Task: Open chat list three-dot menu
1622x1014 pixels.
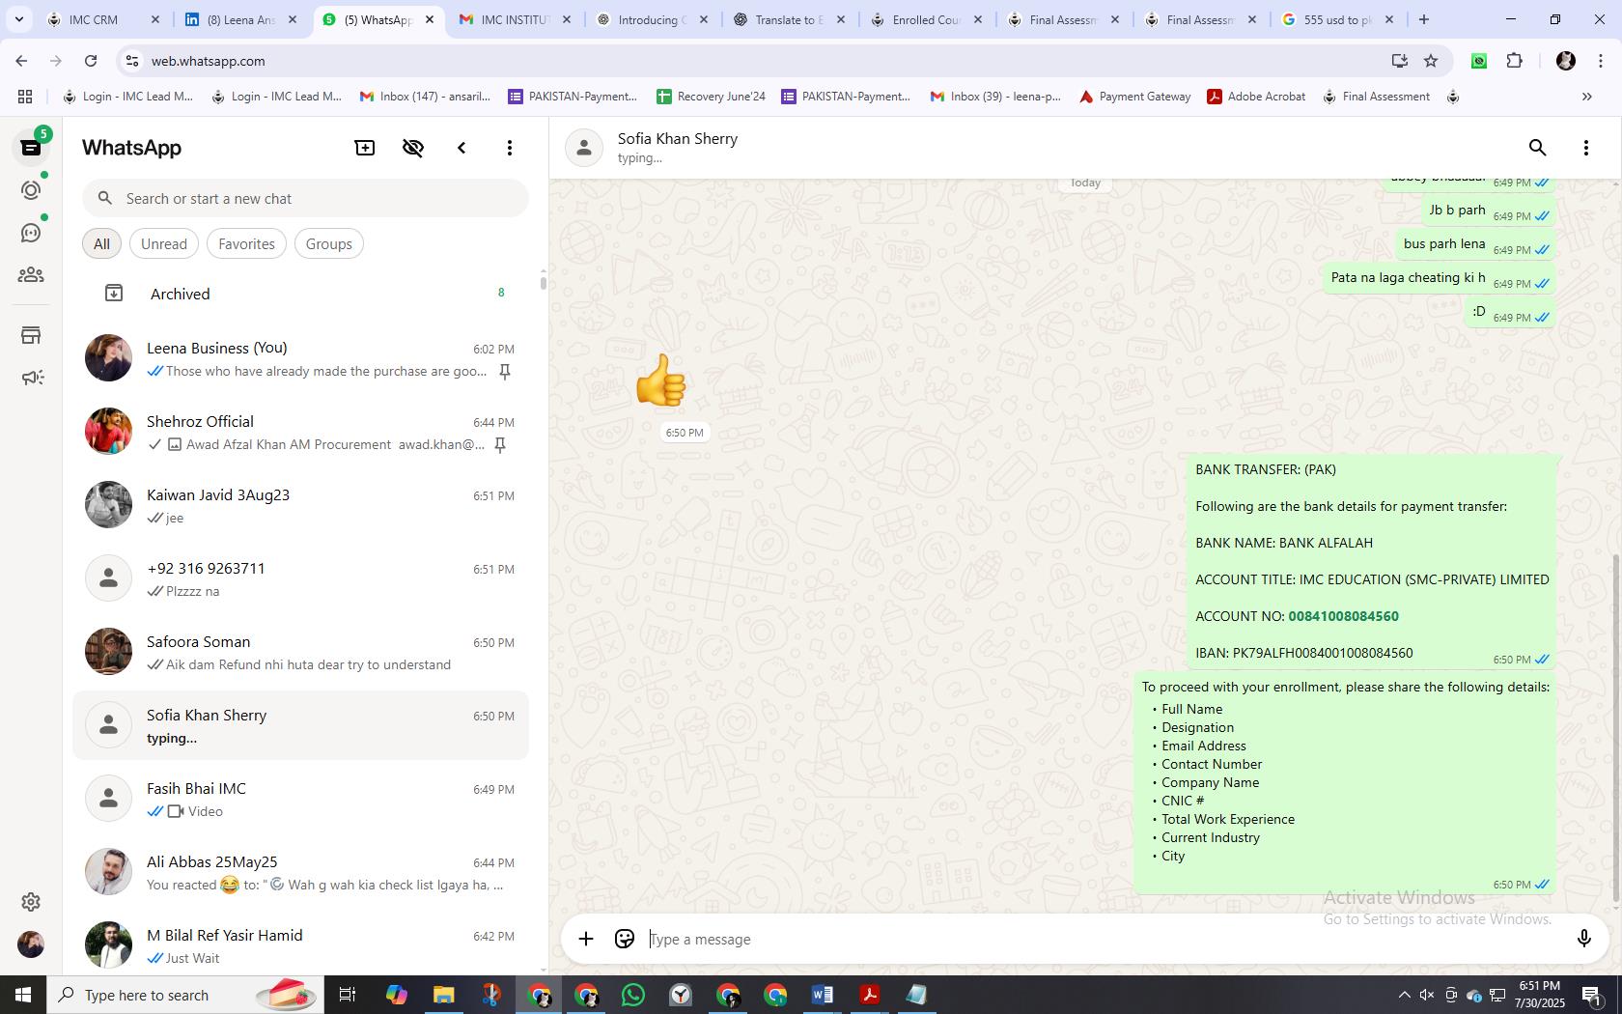Action: 510,148
